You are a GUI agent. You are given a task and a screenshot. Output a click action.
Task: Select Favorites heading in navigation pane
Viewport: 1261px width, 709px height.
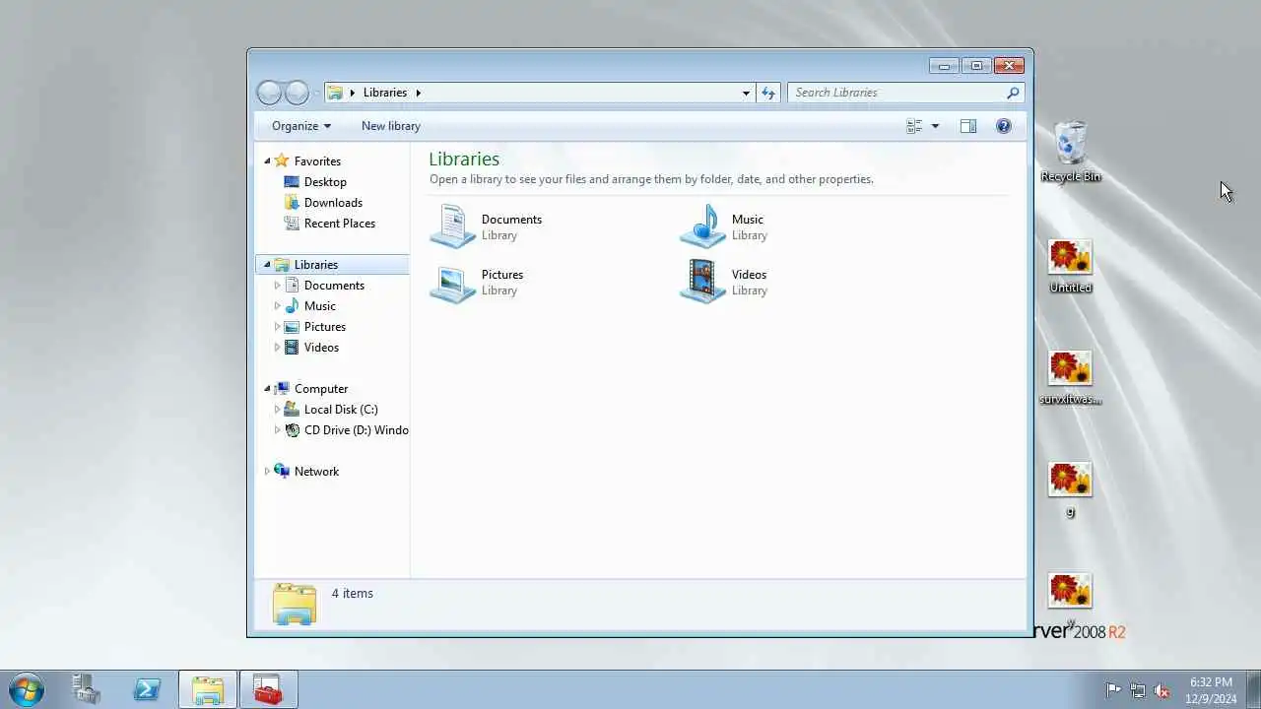tap(317, 161)
